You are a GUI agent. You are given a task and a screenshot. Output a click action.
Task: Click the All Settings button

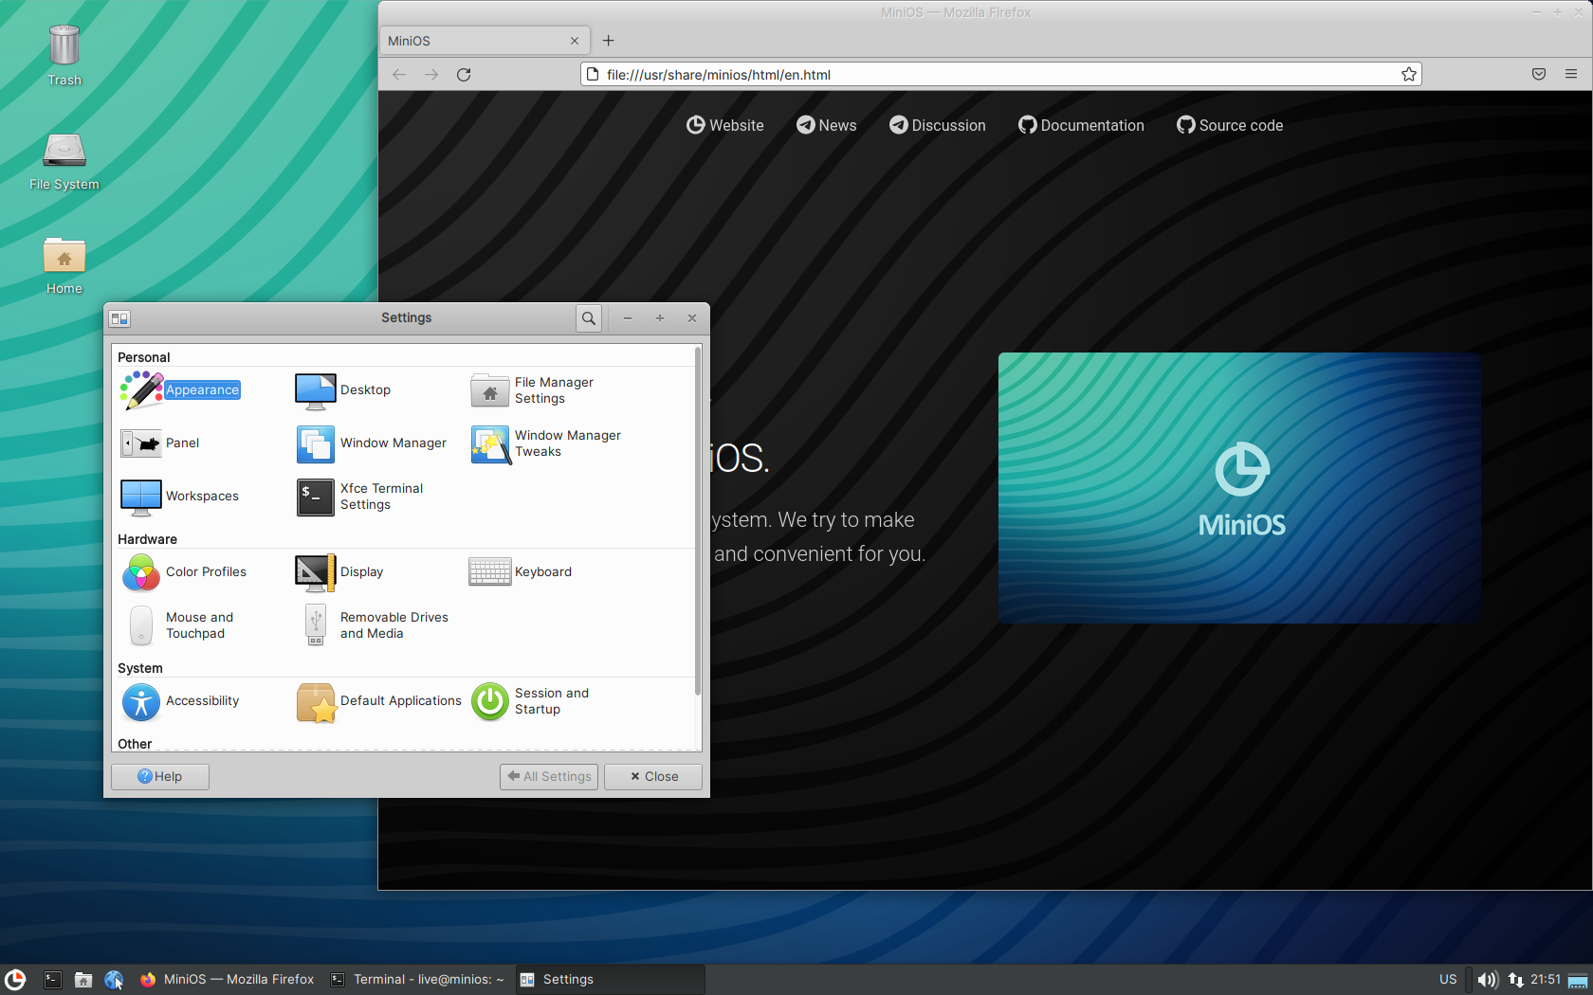pos(549,777)
